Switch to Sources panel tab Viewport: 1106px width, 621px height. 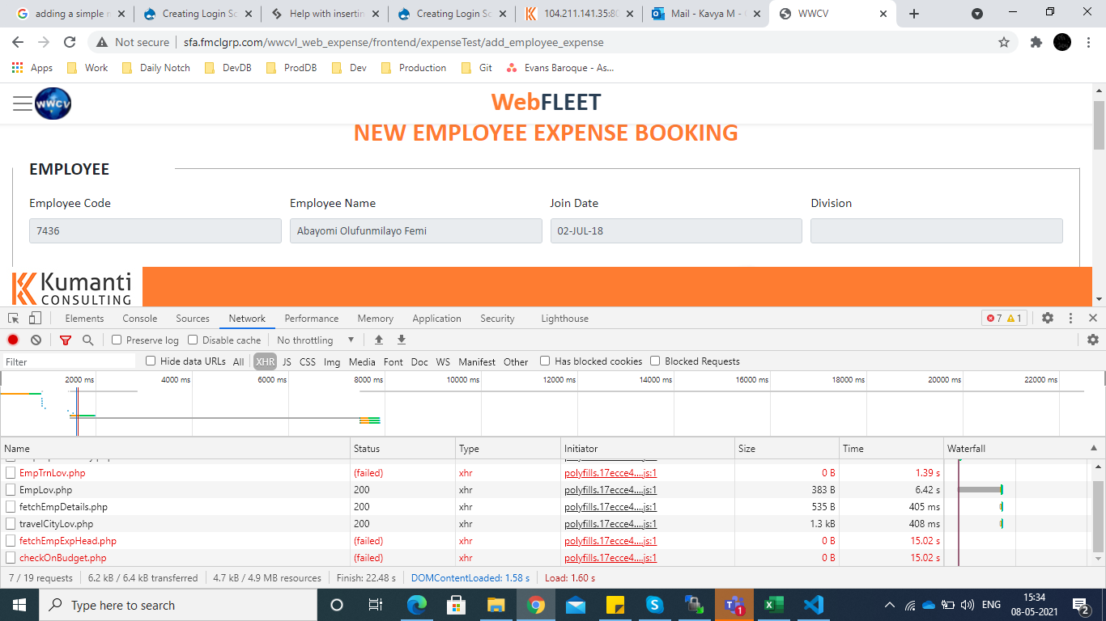(193, 318)
